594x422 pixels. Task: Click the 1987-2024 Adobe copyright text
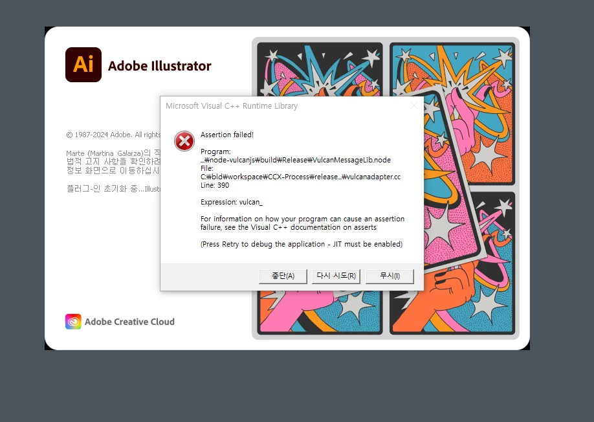point(113,135)
